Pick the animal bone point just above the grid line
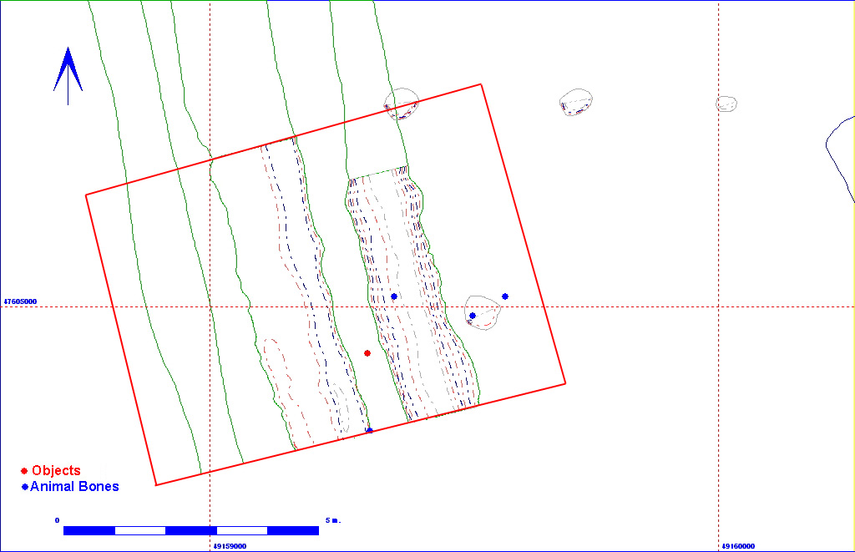The width and height of the screenshot is (855, 552). [x=394, y=296]
